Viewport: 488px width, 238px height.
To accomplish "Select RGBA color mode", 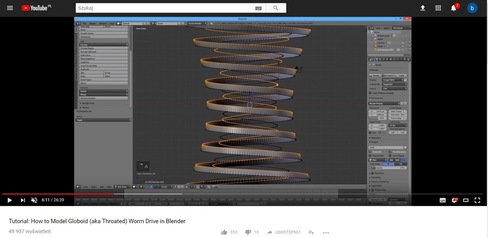I will point(404,160).
